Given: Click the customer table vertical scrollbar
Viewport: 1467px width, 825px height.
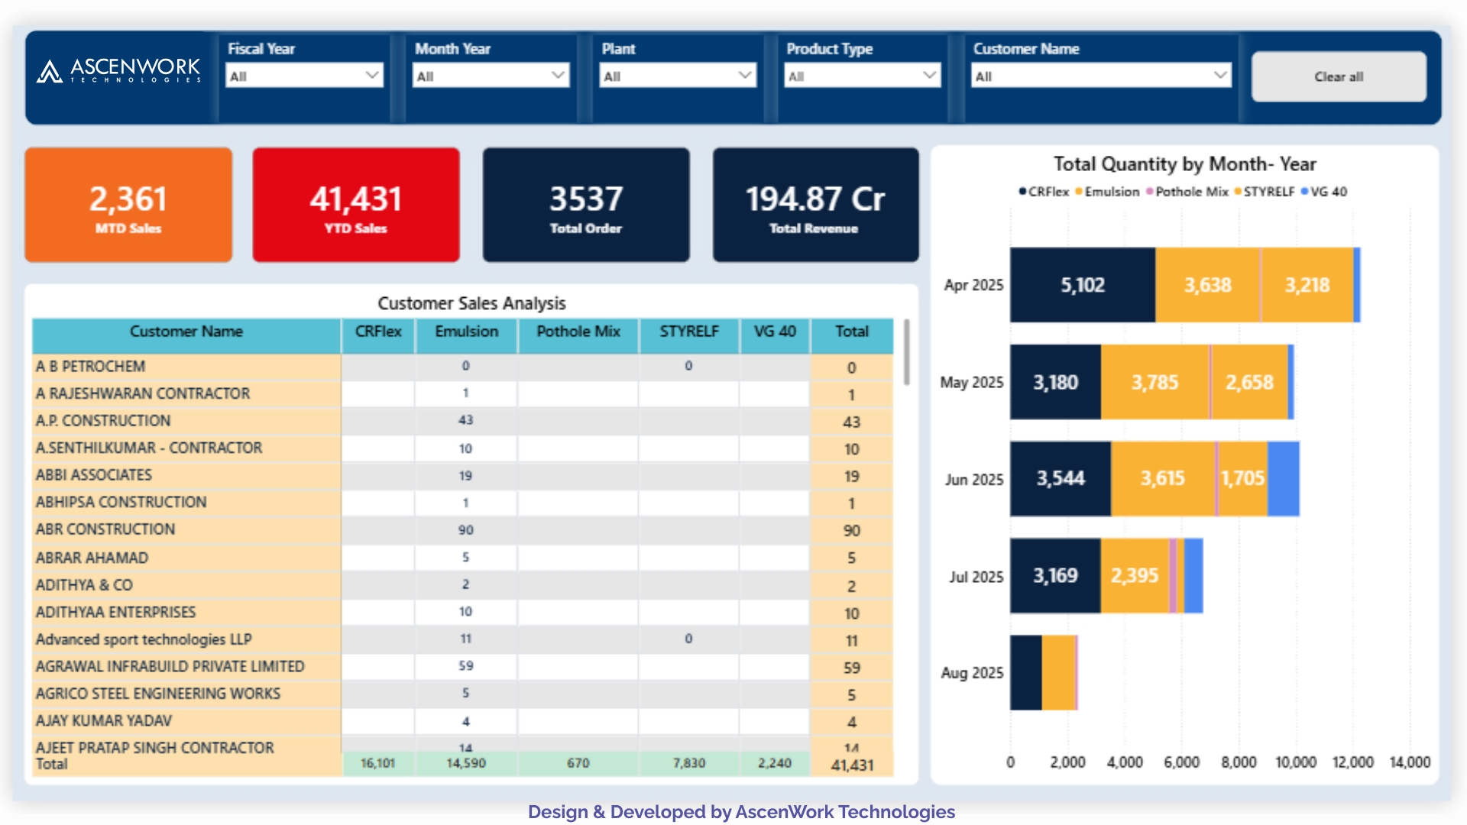Looking at the screenshot, I should pyautogui.click(x=906, y=353).
